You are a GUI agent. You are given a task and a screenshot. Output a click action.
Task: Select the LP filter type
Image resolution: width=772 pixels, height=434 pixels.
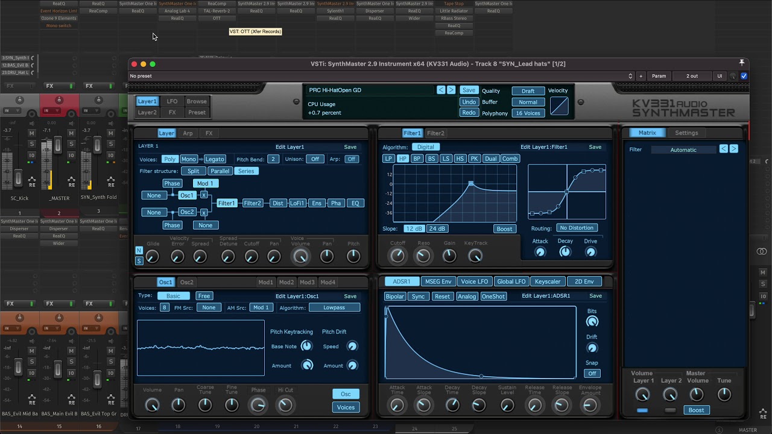pyautogui.click(x=388, y=159)
